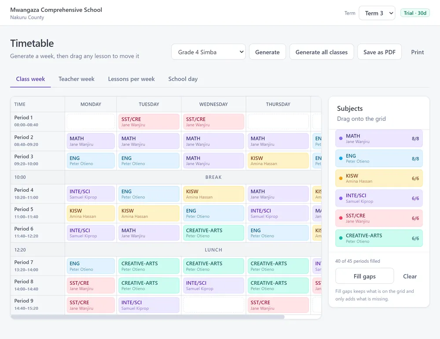Select Thursday Period 3 KISW lesson

click(278, 160)
